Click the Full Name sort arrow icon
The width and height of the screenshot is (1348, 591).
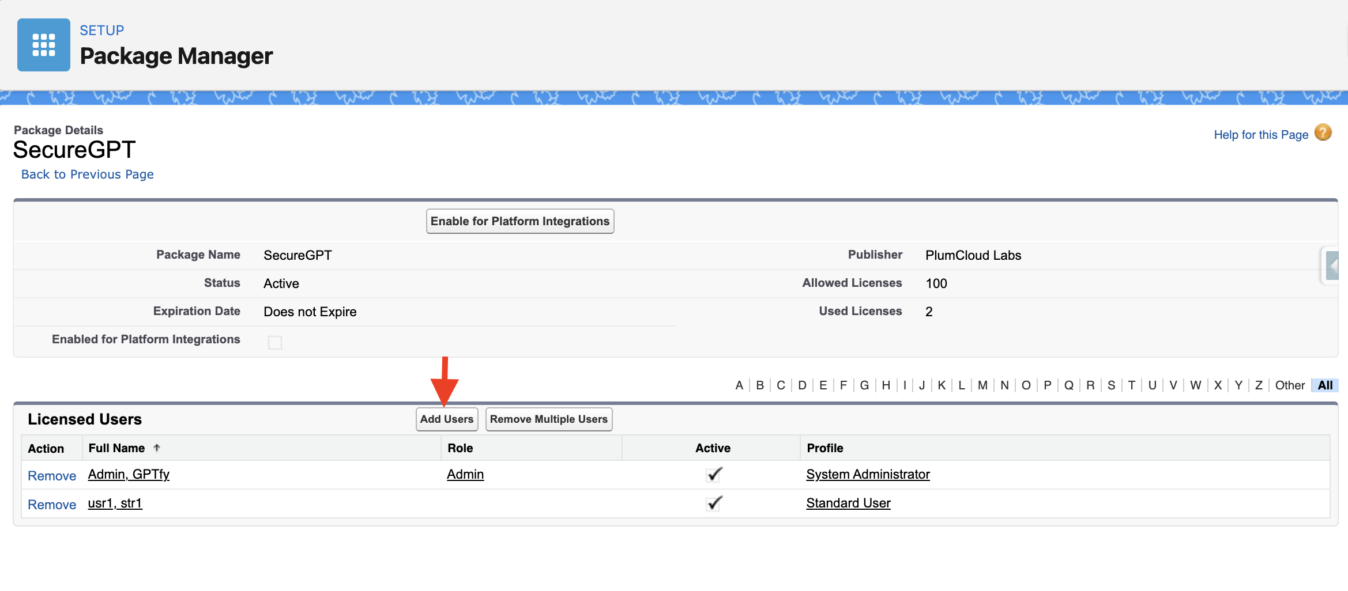(x=157, y=448)
